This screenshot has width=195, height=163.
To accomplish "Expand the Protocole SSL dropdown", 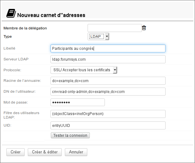I will (x=84, y=70).
